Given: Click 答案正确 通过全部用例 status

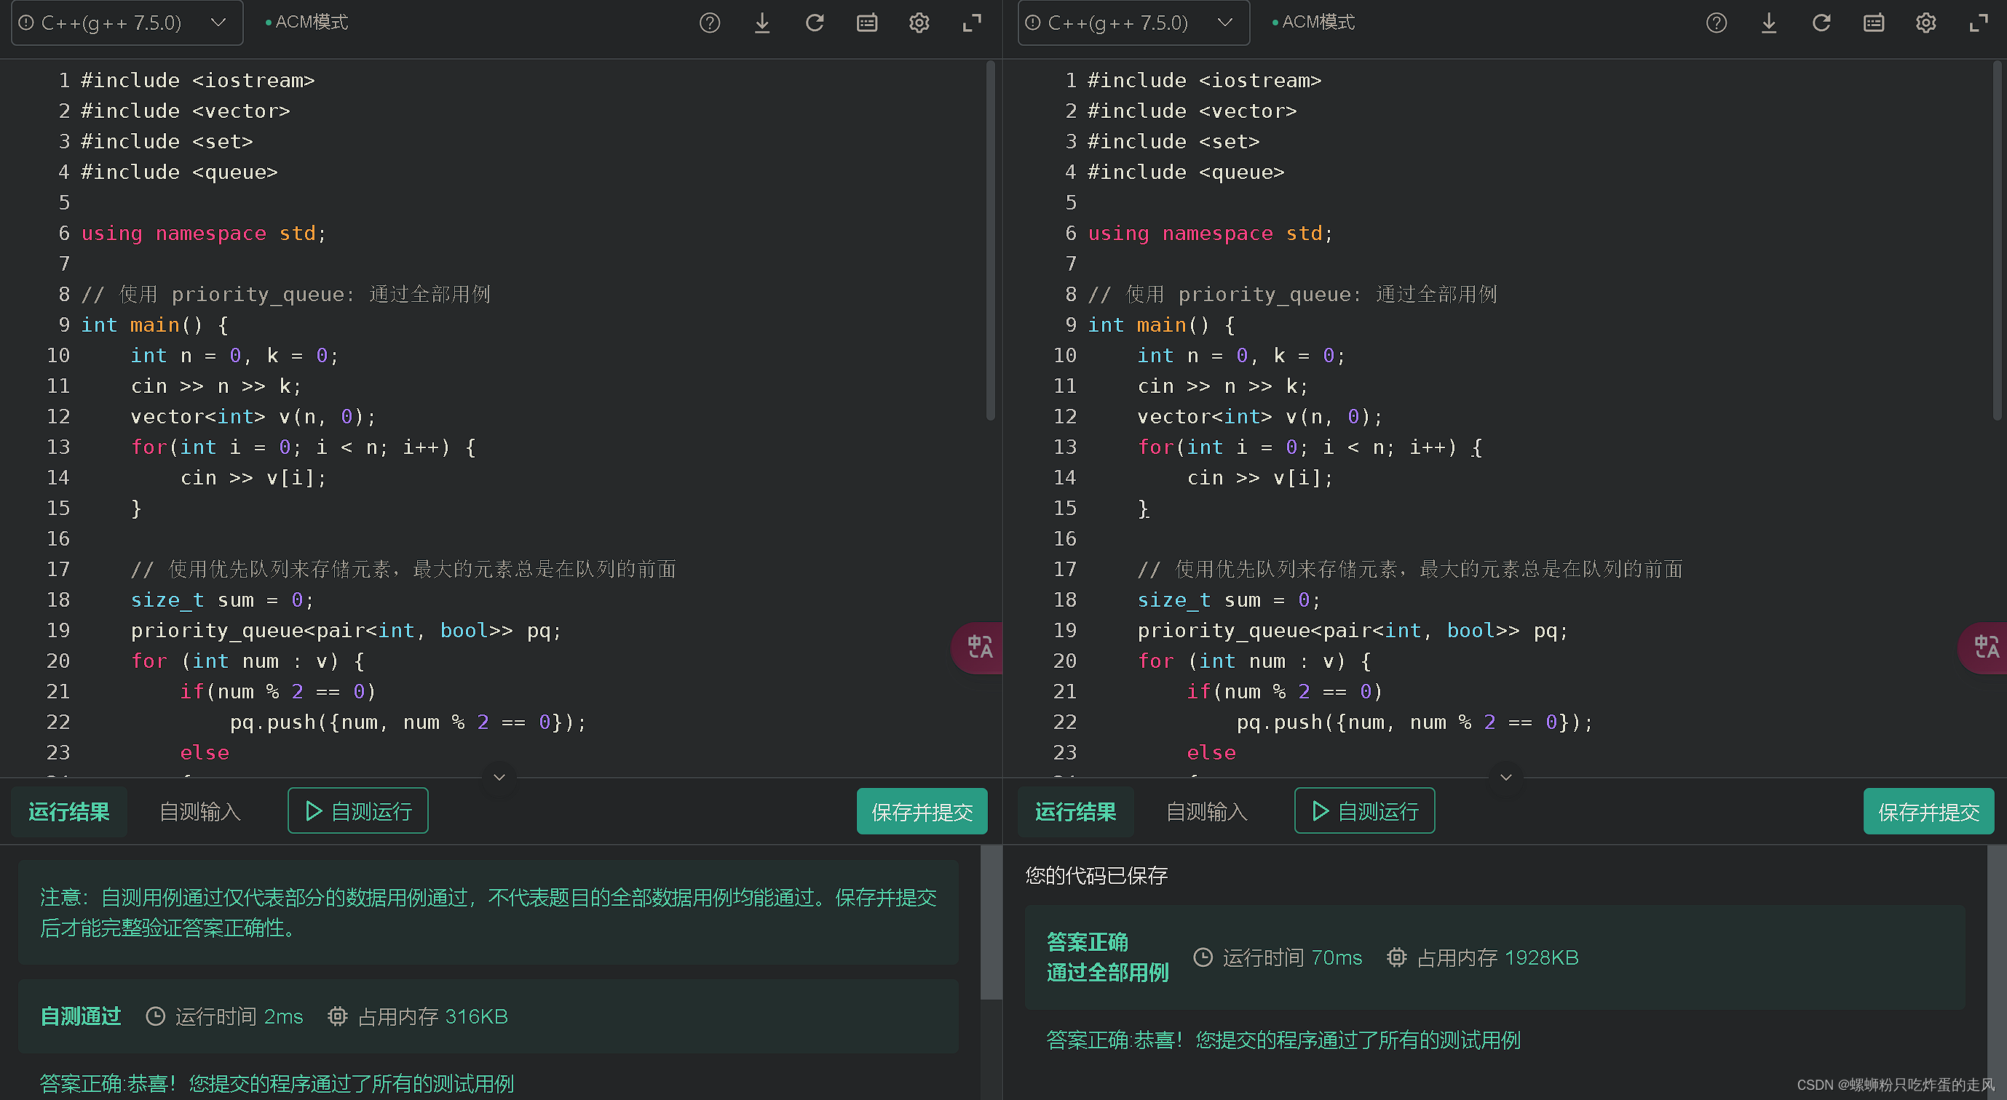Looking at the screenshot, I should (1107, 957).
